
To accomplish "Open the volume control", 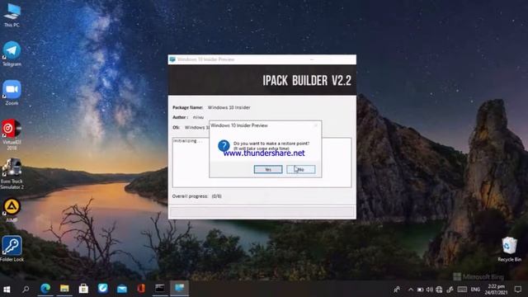I will pos(429,290).
